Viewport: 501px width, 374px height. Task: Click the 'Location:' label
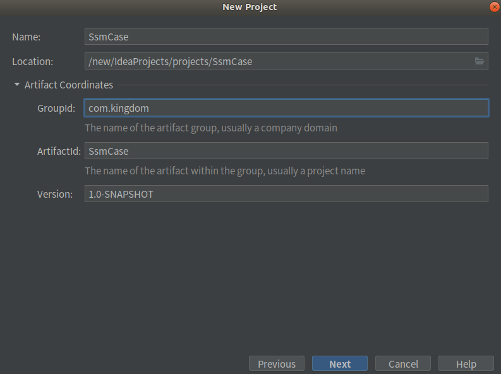33,62
